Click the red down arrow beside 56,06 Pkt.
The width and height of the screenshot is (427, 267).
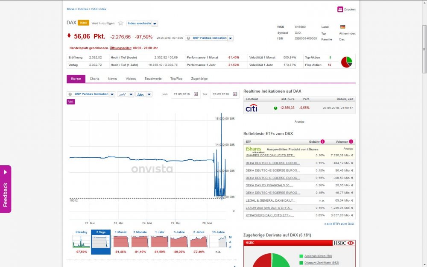[69, 36]
